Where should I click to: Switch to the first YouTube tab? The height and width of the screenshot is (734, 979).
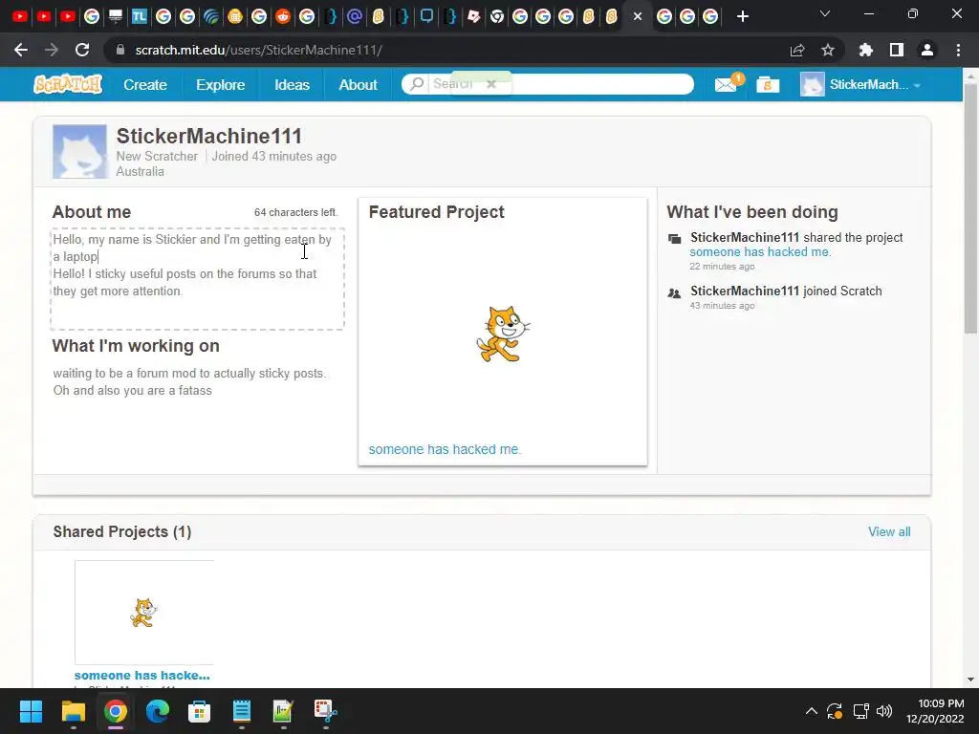coord(20,16)
